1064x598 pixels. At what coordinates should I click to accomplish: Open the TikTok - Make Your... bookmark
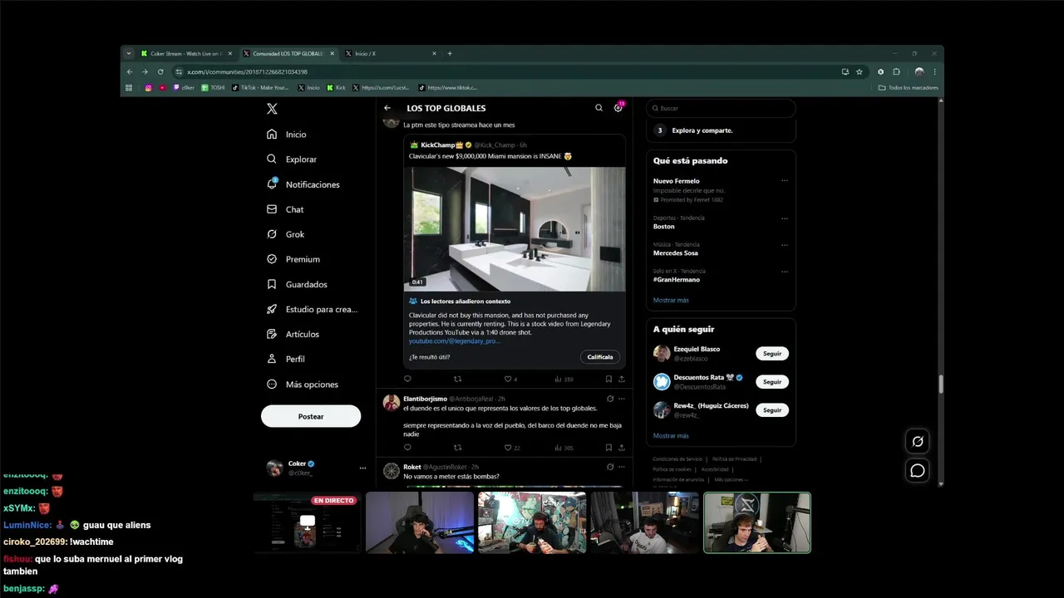260,87
